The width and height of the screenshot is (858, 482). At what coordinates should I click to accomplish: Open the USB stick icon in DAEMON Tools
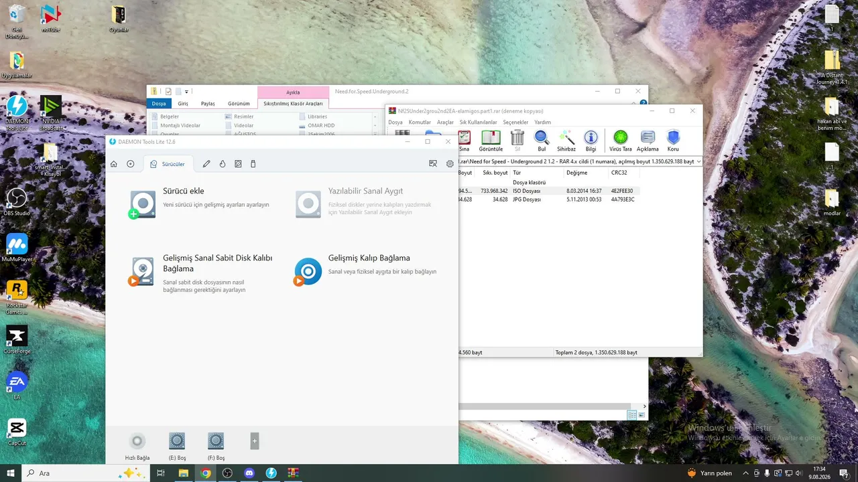253,164
